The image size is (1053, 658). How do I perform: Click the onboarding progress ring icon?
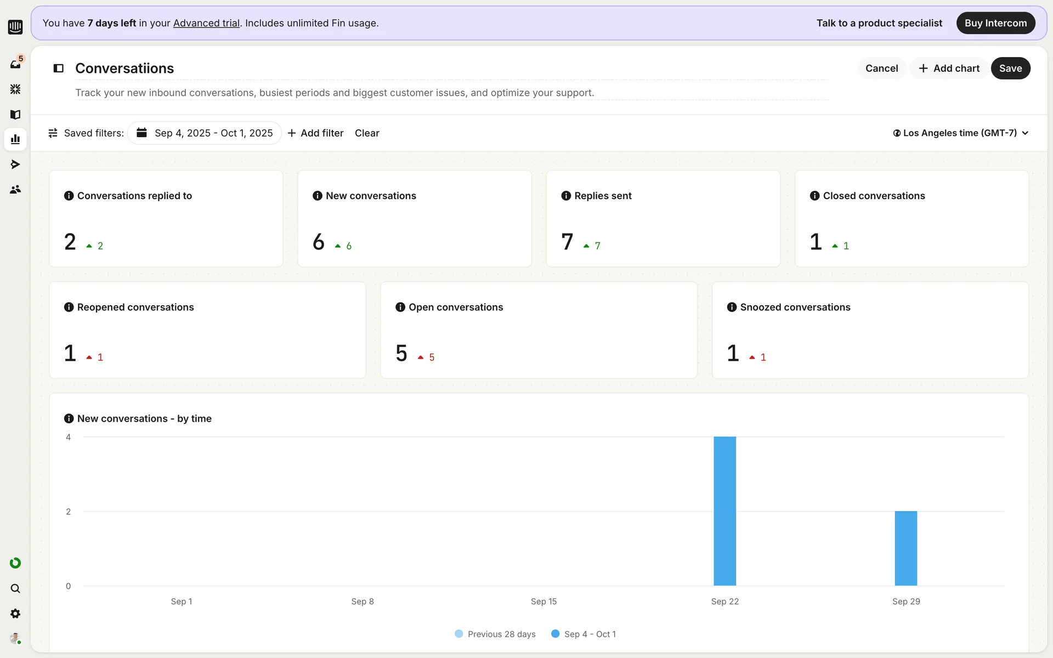tap(15, 563)
